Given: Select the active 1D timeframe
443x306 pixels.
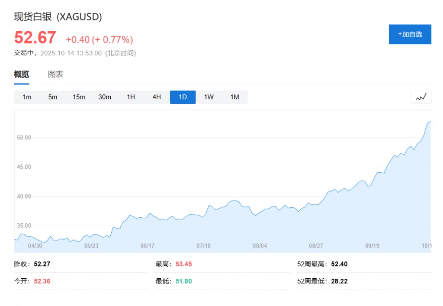Looking at the screenshot, I should coord(183,97).
